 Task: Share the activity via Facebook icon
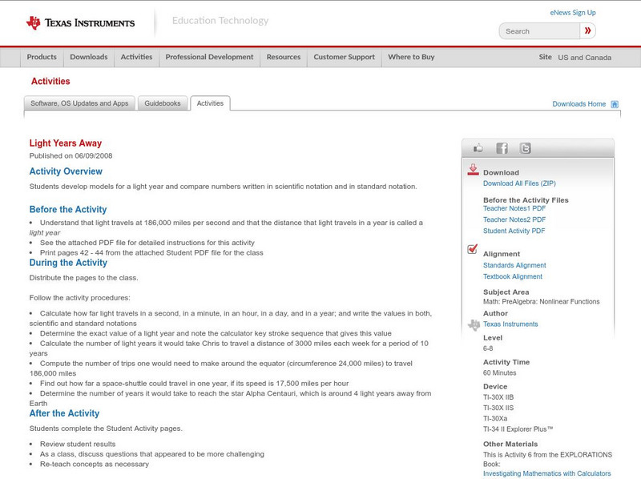click(x=502, y=148)
